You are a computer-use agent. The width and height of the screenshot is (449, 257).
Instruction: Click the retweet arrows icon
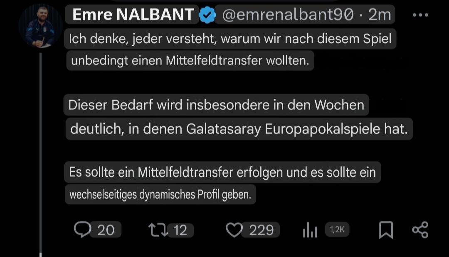[158, 230]
